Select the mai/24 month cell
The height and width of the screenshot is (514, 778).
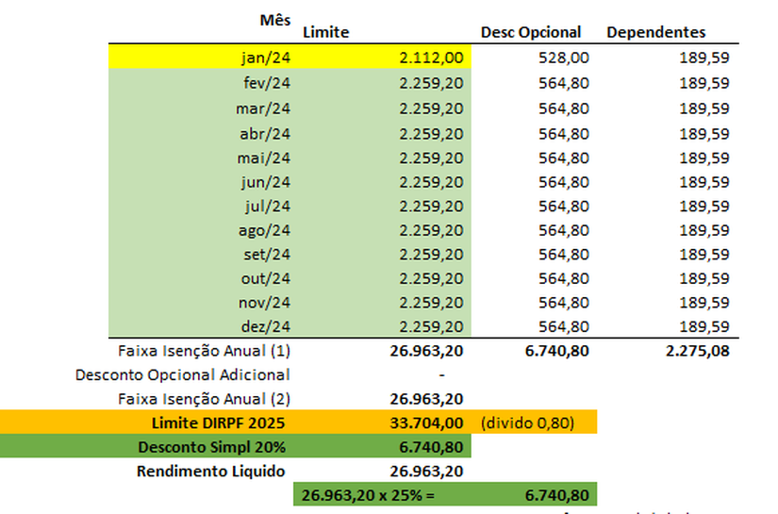pyautogui.click(x=263, y=158)
